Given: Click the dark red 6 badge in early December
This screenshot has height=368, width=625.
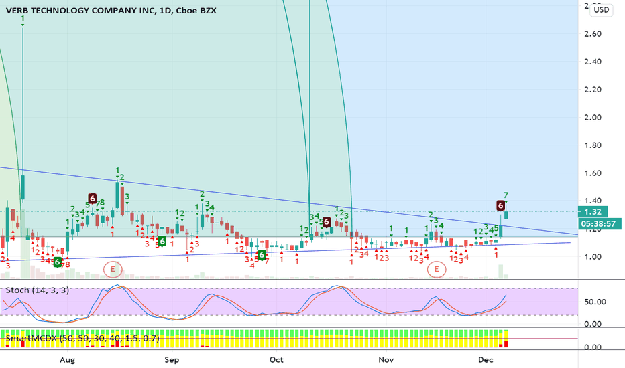Looking at the screenshot, I should 501,205.
